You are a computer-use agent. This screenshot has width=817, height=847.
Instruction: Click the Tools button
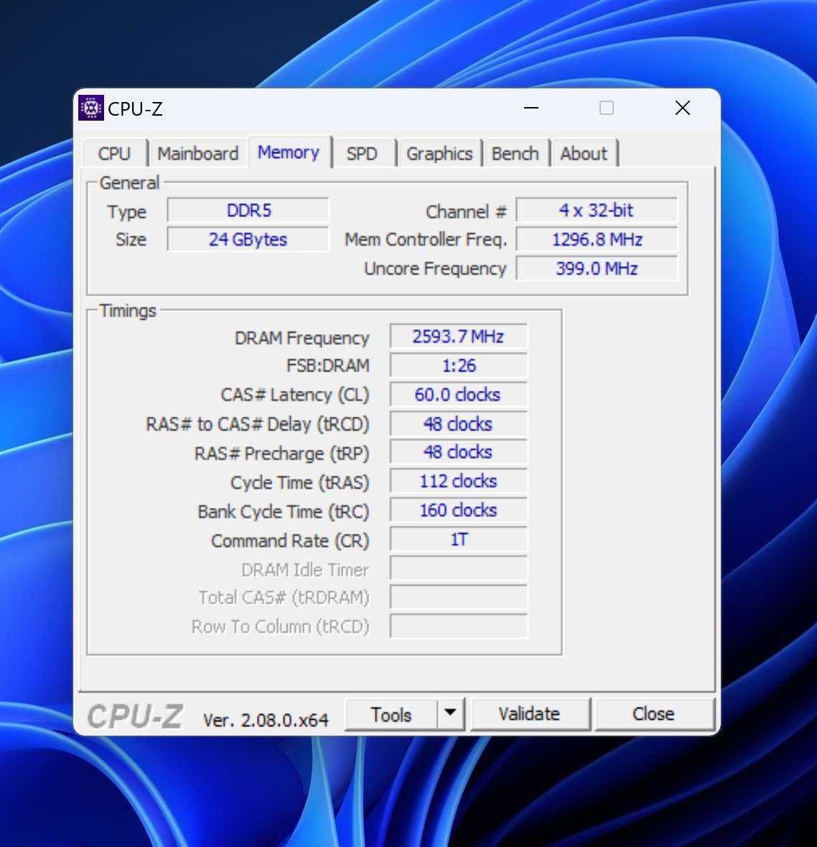click(391, 715)
